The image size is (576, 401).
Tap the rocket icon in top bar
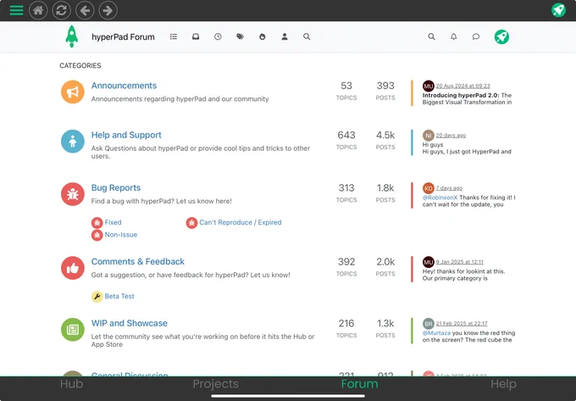pos(558,10)
